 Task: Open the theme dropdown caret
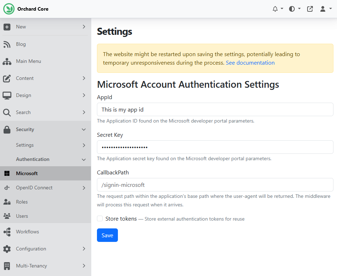[x=299, y=9]
